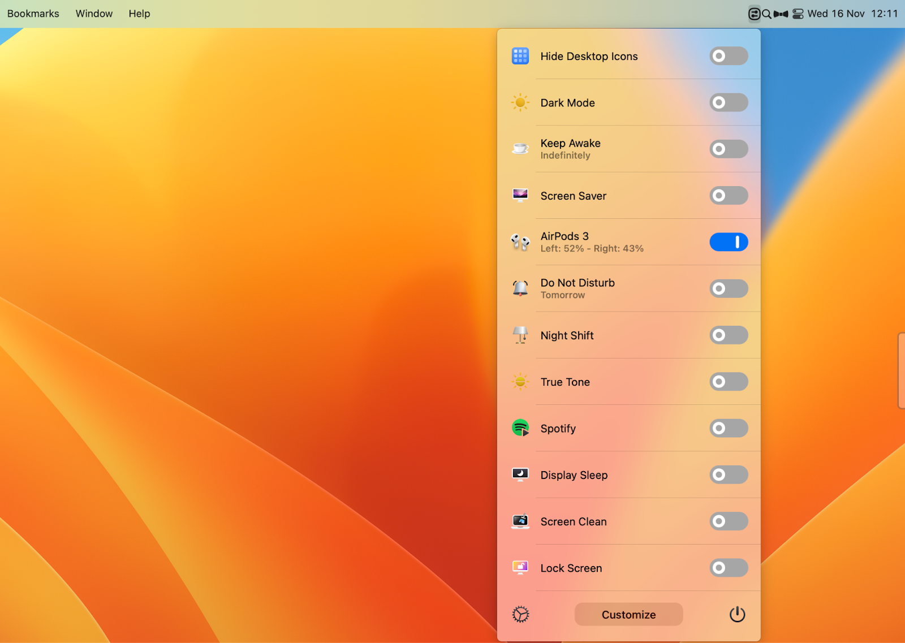Image resolution: width=905 pixels, height=643 pixels.
Task: Click the True Tone sun icon
Action: click(x=520, y=382)
